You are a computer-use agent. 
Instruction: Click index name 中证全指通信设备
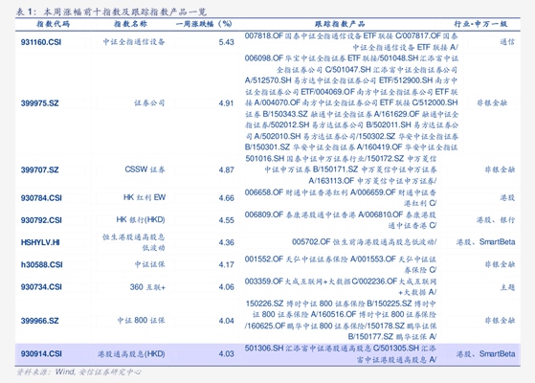pyautogui.click(x=134, y=41)
